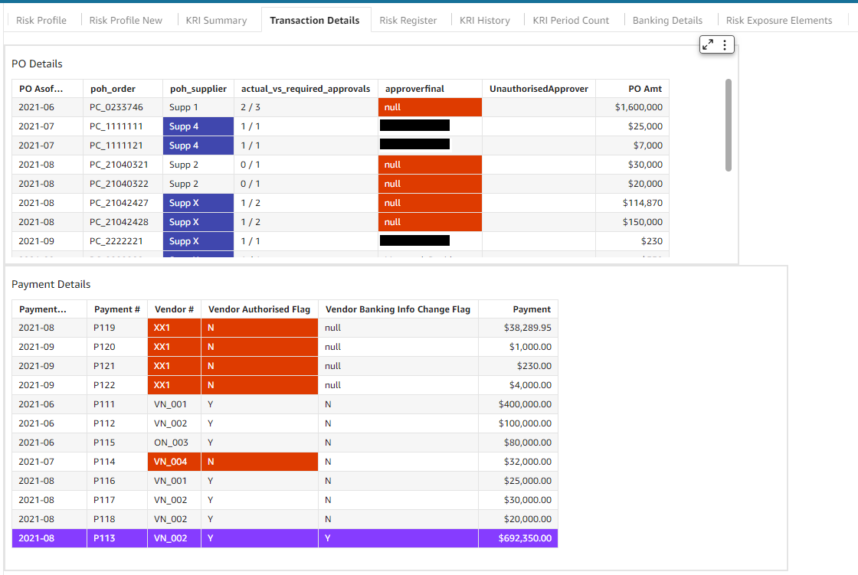
Task: Switch to the Risk Profile tab
Action: [41, 21]
